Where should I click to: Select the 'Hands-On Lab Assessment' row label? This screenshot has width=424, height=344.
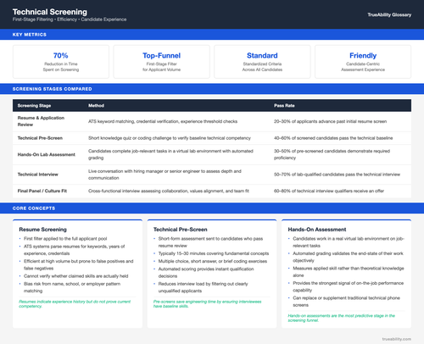(47, 154)
